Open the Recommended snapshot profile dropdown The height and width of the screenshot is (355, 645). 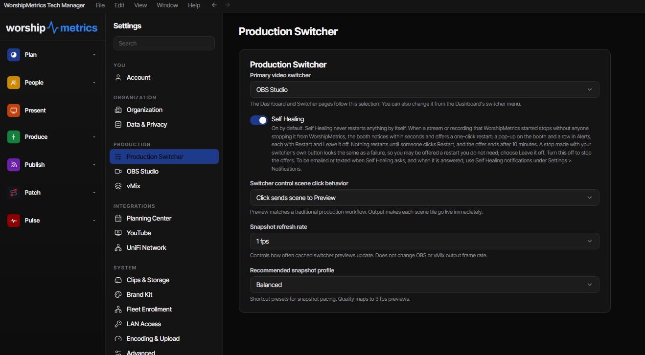(x=424, y=285)
